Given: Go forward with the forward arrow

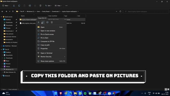Looking at the screenshot, I should pyautogui.click(x=6, y=11).
